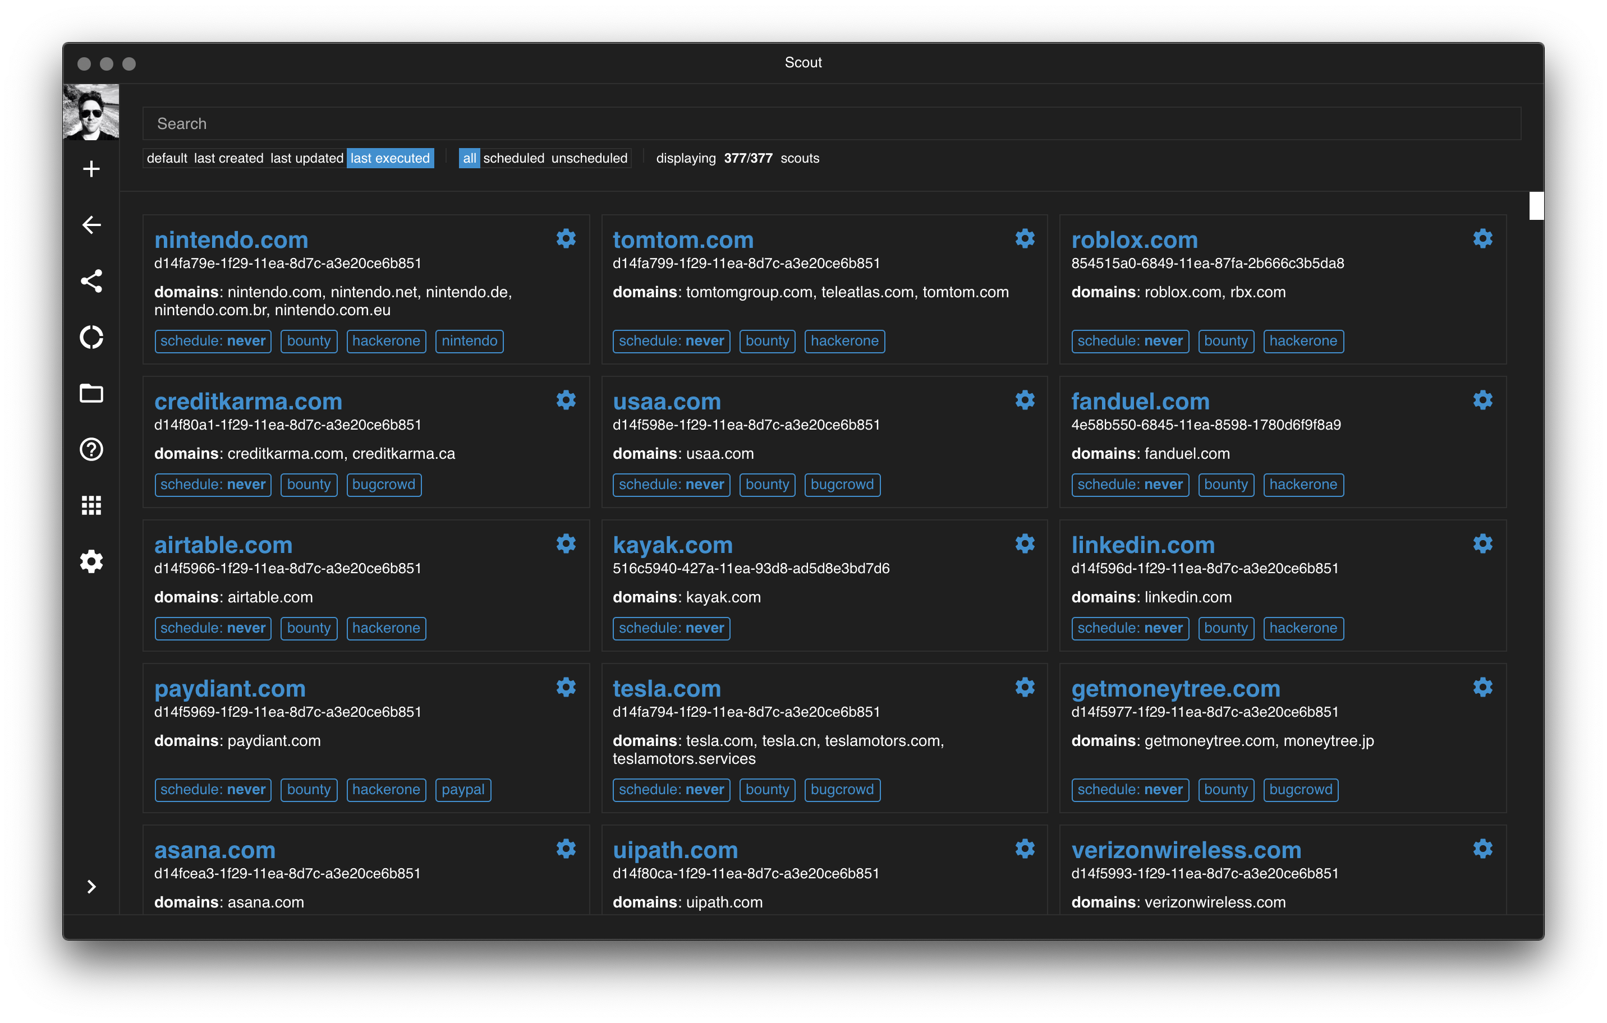
Task: Click 'bugcrowd' tag on creditkarma.com card
Action: point(383,485)
